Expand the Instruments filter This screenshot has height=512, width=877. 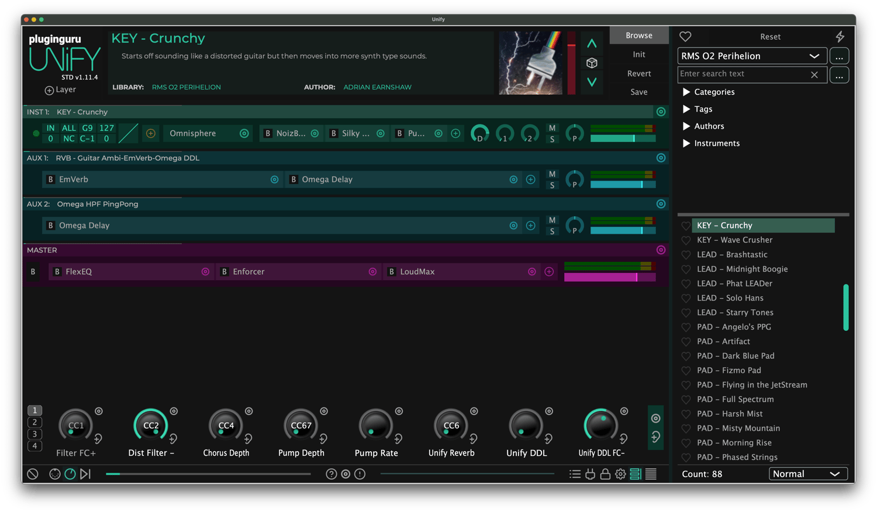(x=686, y=143)
